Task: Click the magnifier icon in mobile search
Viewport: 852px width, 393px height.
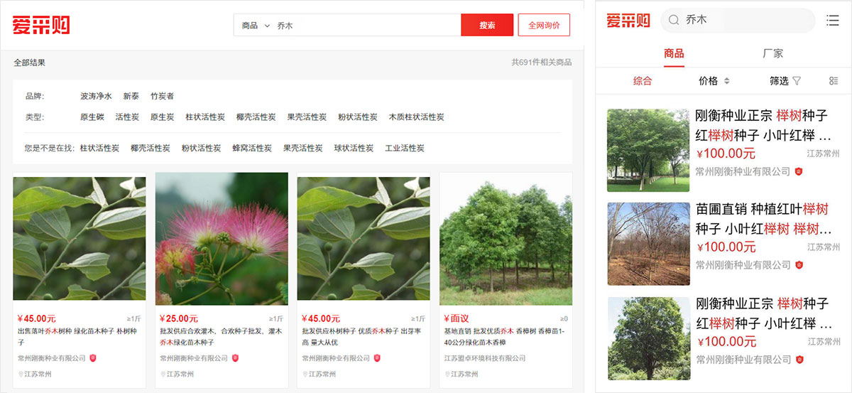Action: [x=674, y=21]
